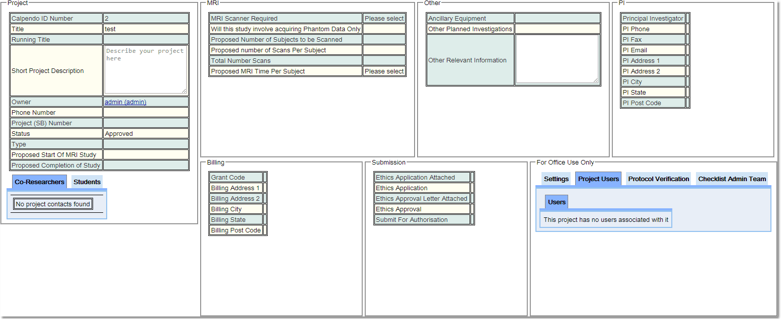The image size is (781, 320).
Task: Expand the Proposed MRI Time Per Subject dropdown
Action: click(x=384, y=71)
